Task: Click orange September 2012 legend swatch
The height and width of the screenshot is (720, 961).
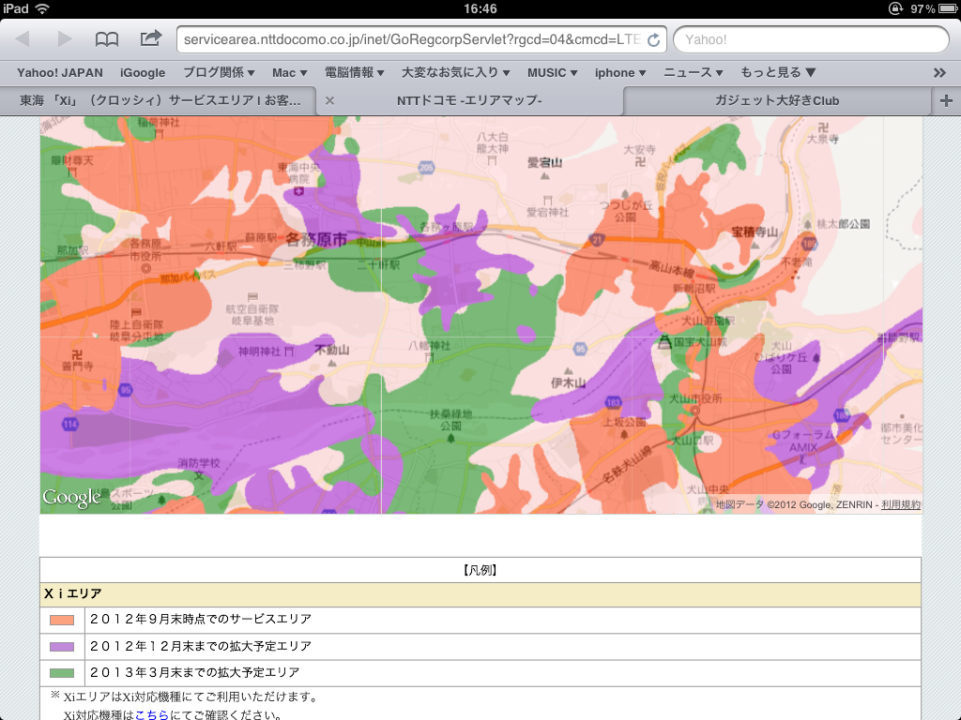Action: point(62,621)
